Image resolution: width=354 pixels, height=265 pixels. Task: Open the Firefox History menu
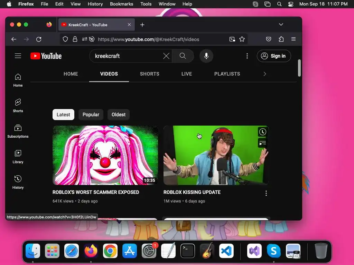coord(95,4)
